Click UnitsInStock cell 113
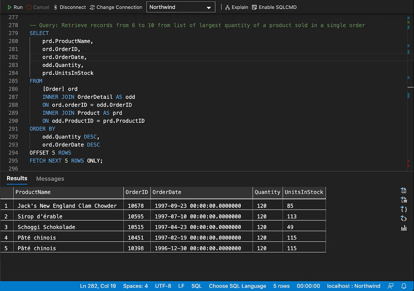The image size is (414, 291). point(304,216)
